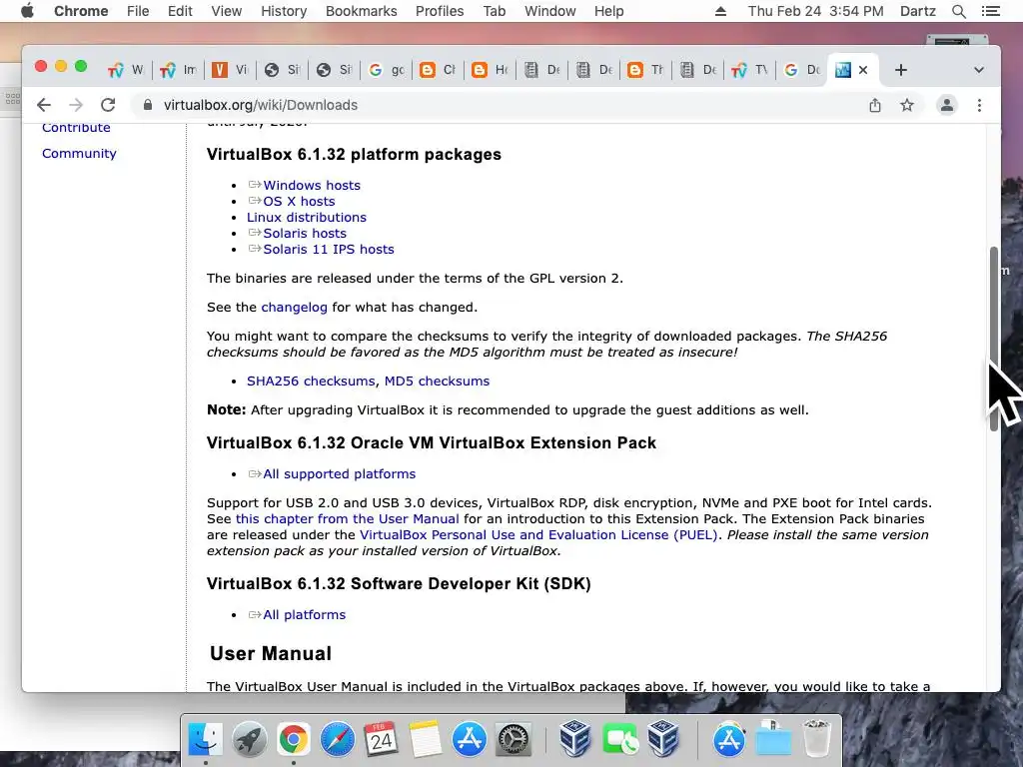Open the View menu

tap(227, 11)
